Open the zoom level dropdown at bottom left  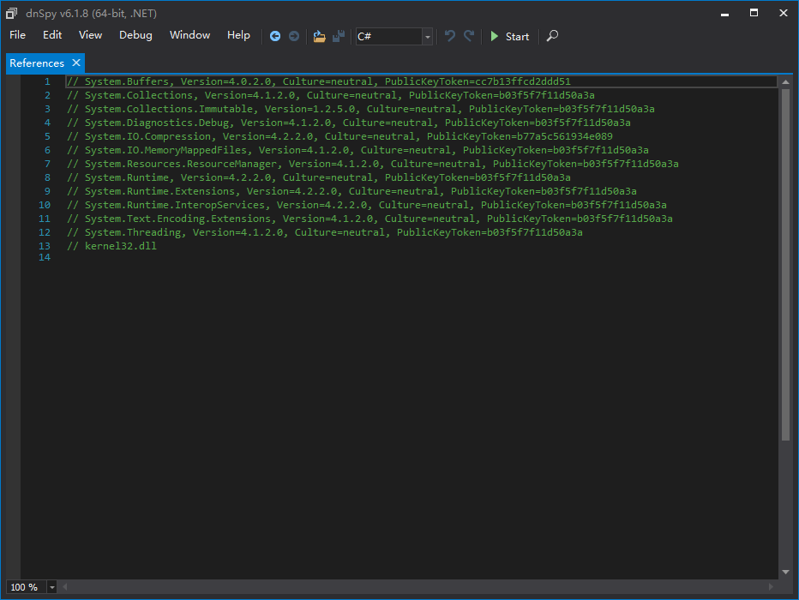click(51, 587)
